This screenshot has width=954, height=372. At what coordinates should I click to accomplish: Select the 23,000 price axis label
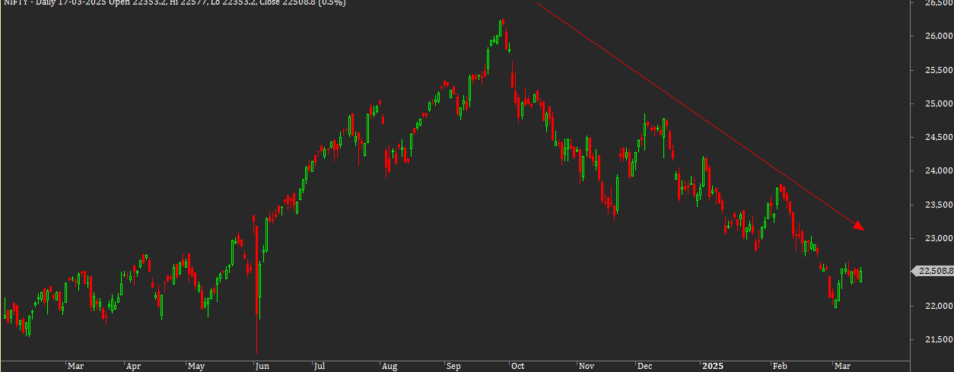(938, 239)
